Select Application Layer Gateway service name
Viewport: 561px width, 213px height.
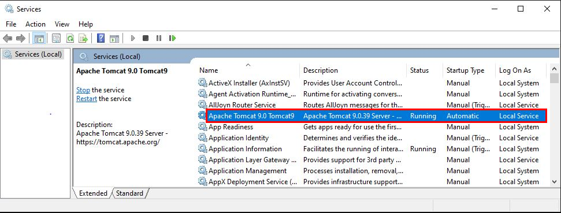click(252, 160)
